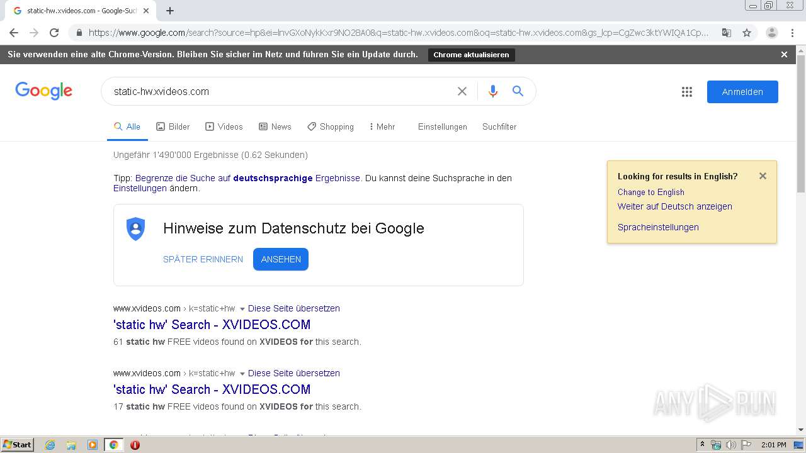This screenshot has width=806, height=453.
Task: Click the browser address bar URL
Action: click(x=398, y=33)
